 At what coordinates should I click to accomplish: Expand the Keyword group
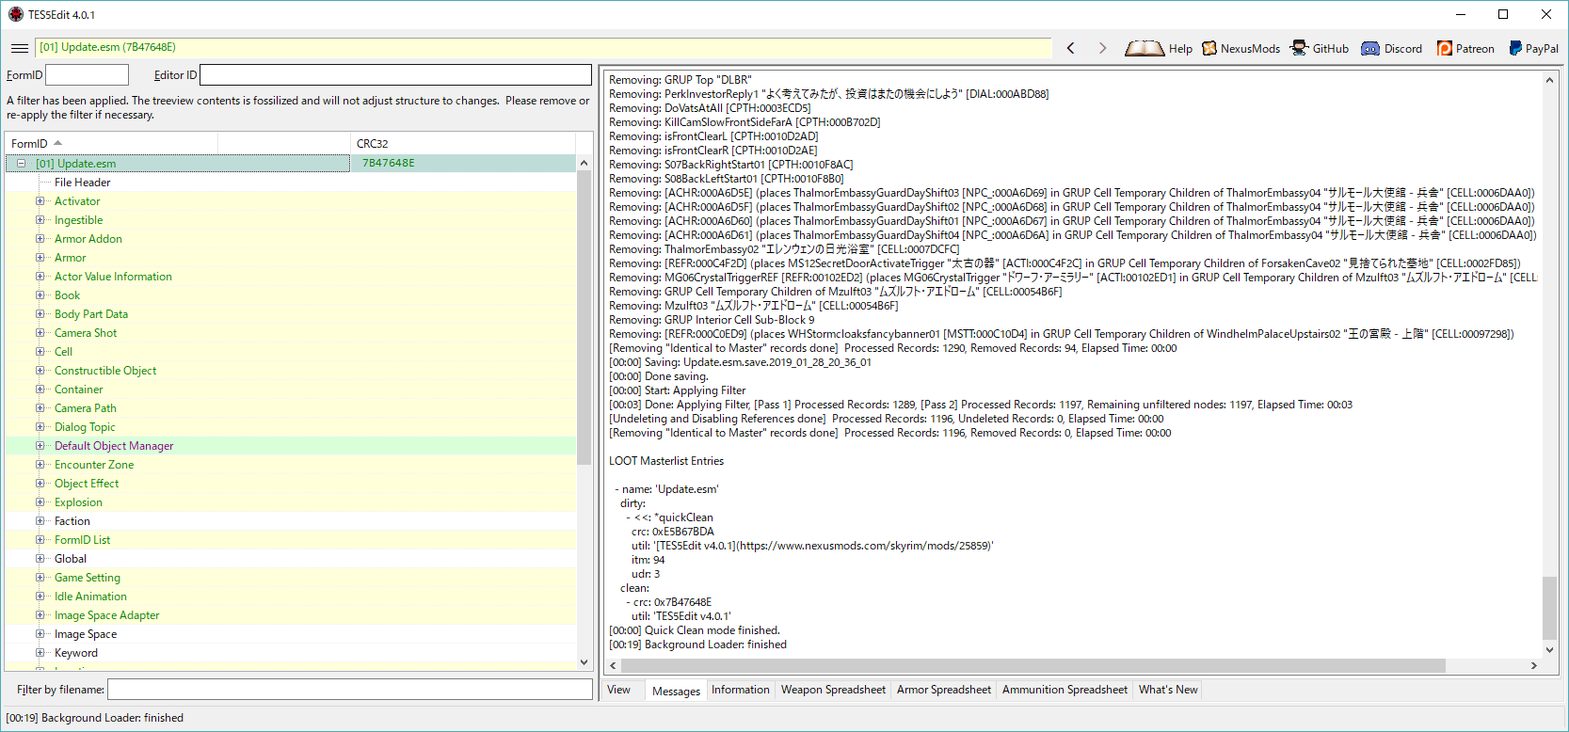(40, 653)
